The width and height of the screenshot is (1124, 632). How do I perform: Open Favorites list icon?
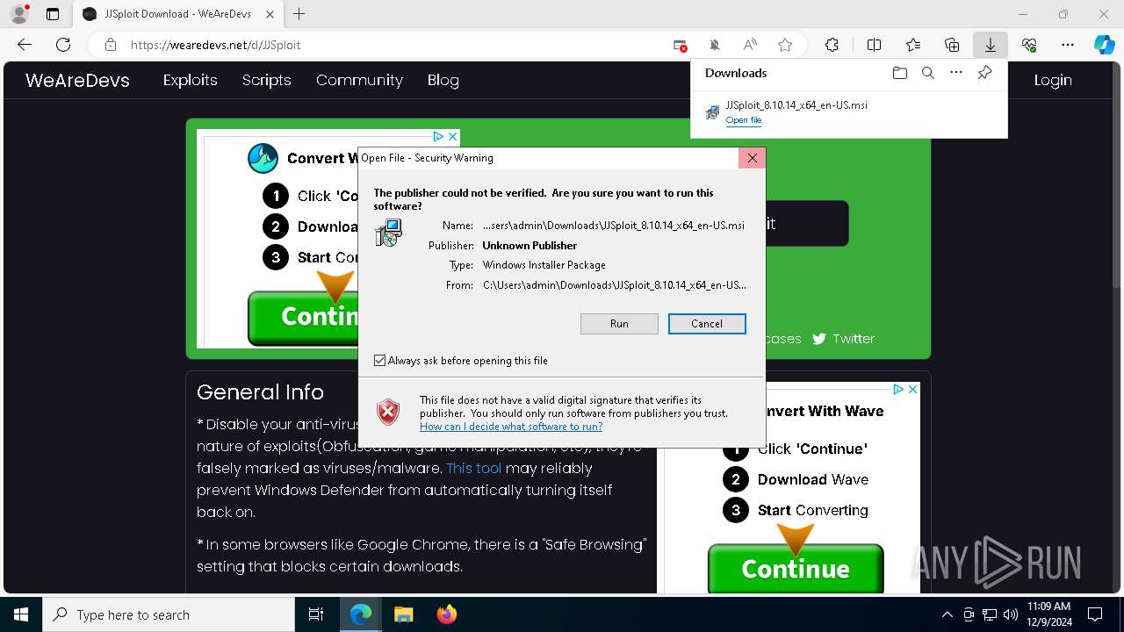click(913, 45)
